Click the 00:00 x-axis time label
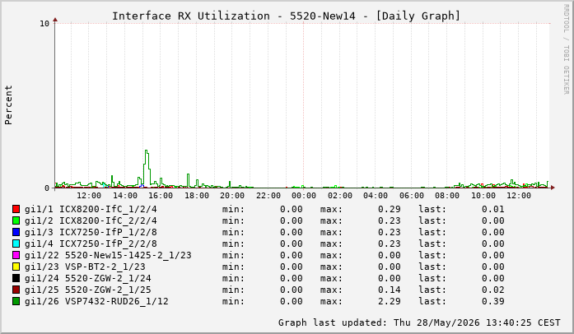 (304, 196)
